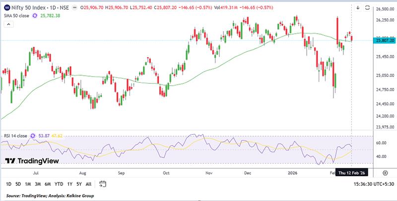Screen dimensions: 397x201
Task: Click the RSI 14 close legend label
Action: [x=15, y=135]
